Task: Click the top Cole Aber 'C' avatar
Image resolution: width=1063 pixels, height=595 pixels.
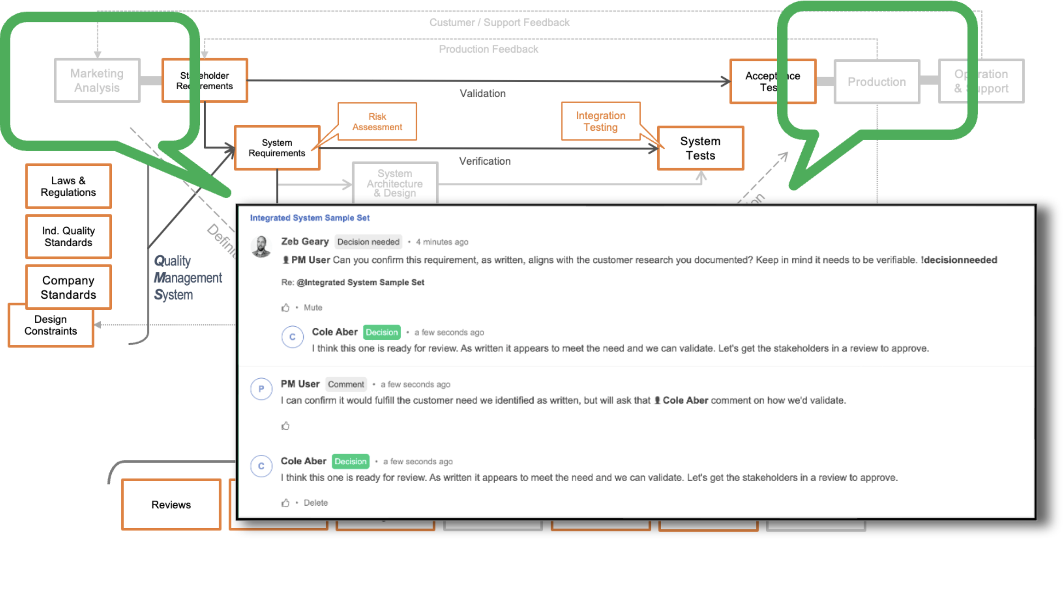Action: pyautogui.click(x=292, y=337)
